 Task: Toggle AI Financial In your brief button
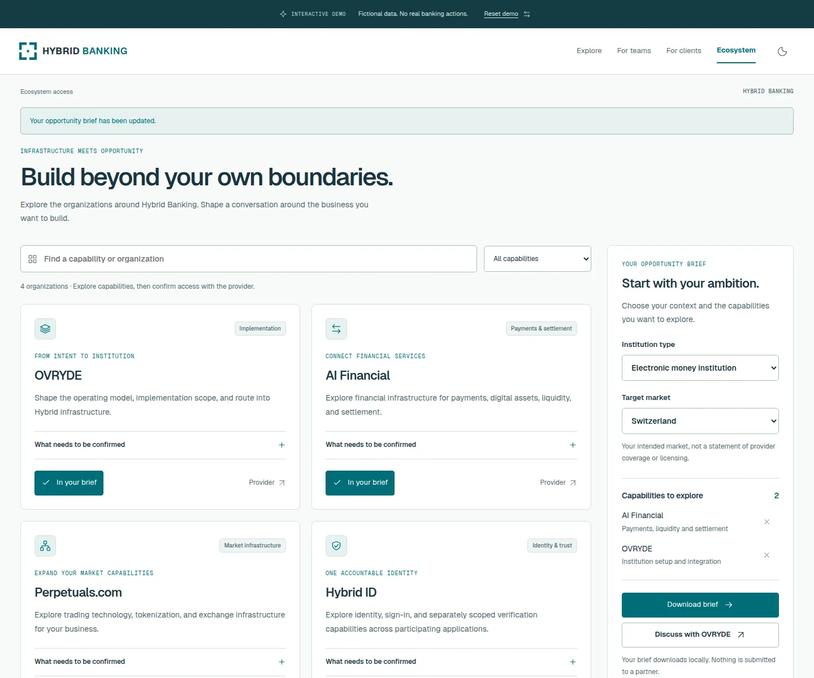[360, 483]
